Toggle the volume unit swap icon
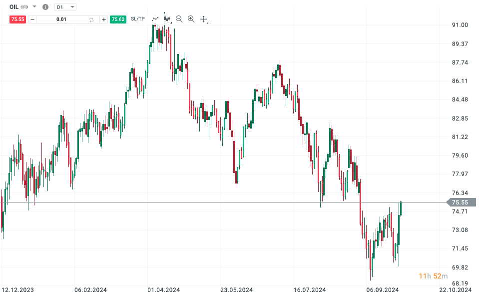 (x=91, y=19)
